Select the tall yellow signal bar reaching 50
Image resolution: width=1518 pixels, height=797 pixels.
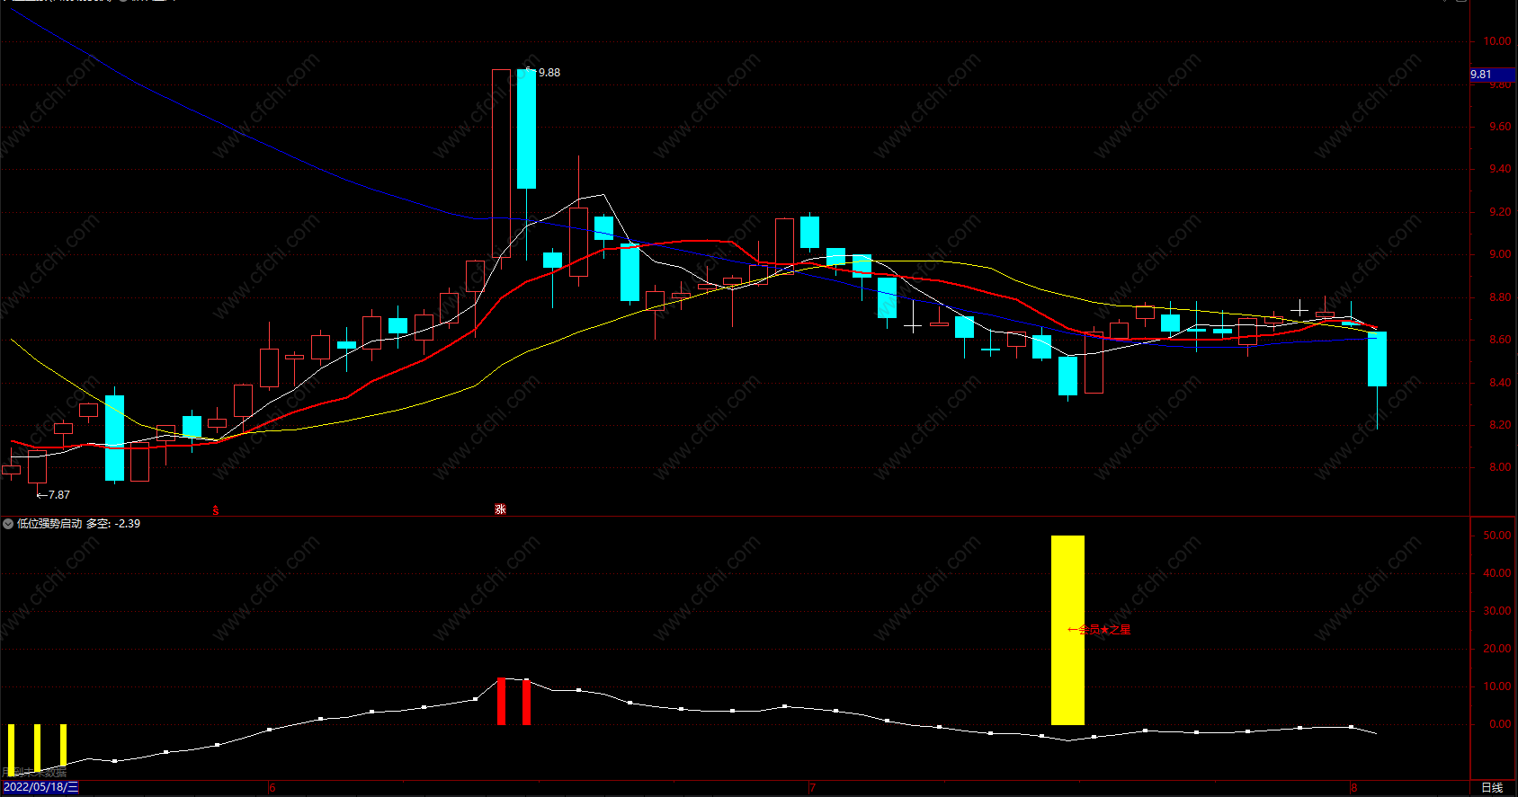[1067, 630]
